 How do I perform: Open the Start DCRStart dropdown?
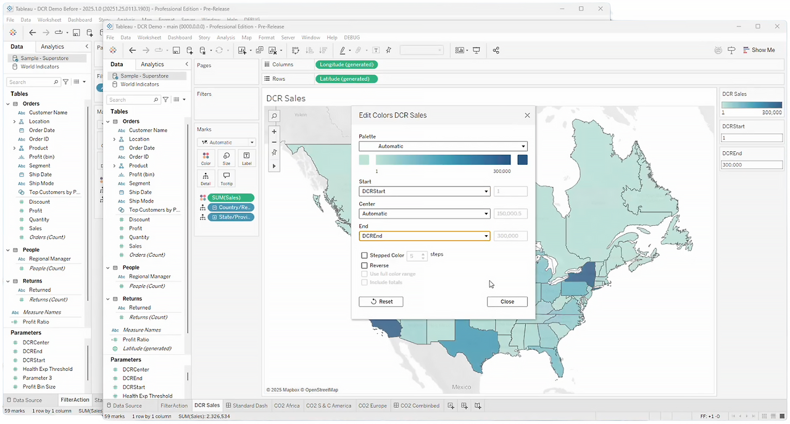pyautogui.click(x=425, y=191)
